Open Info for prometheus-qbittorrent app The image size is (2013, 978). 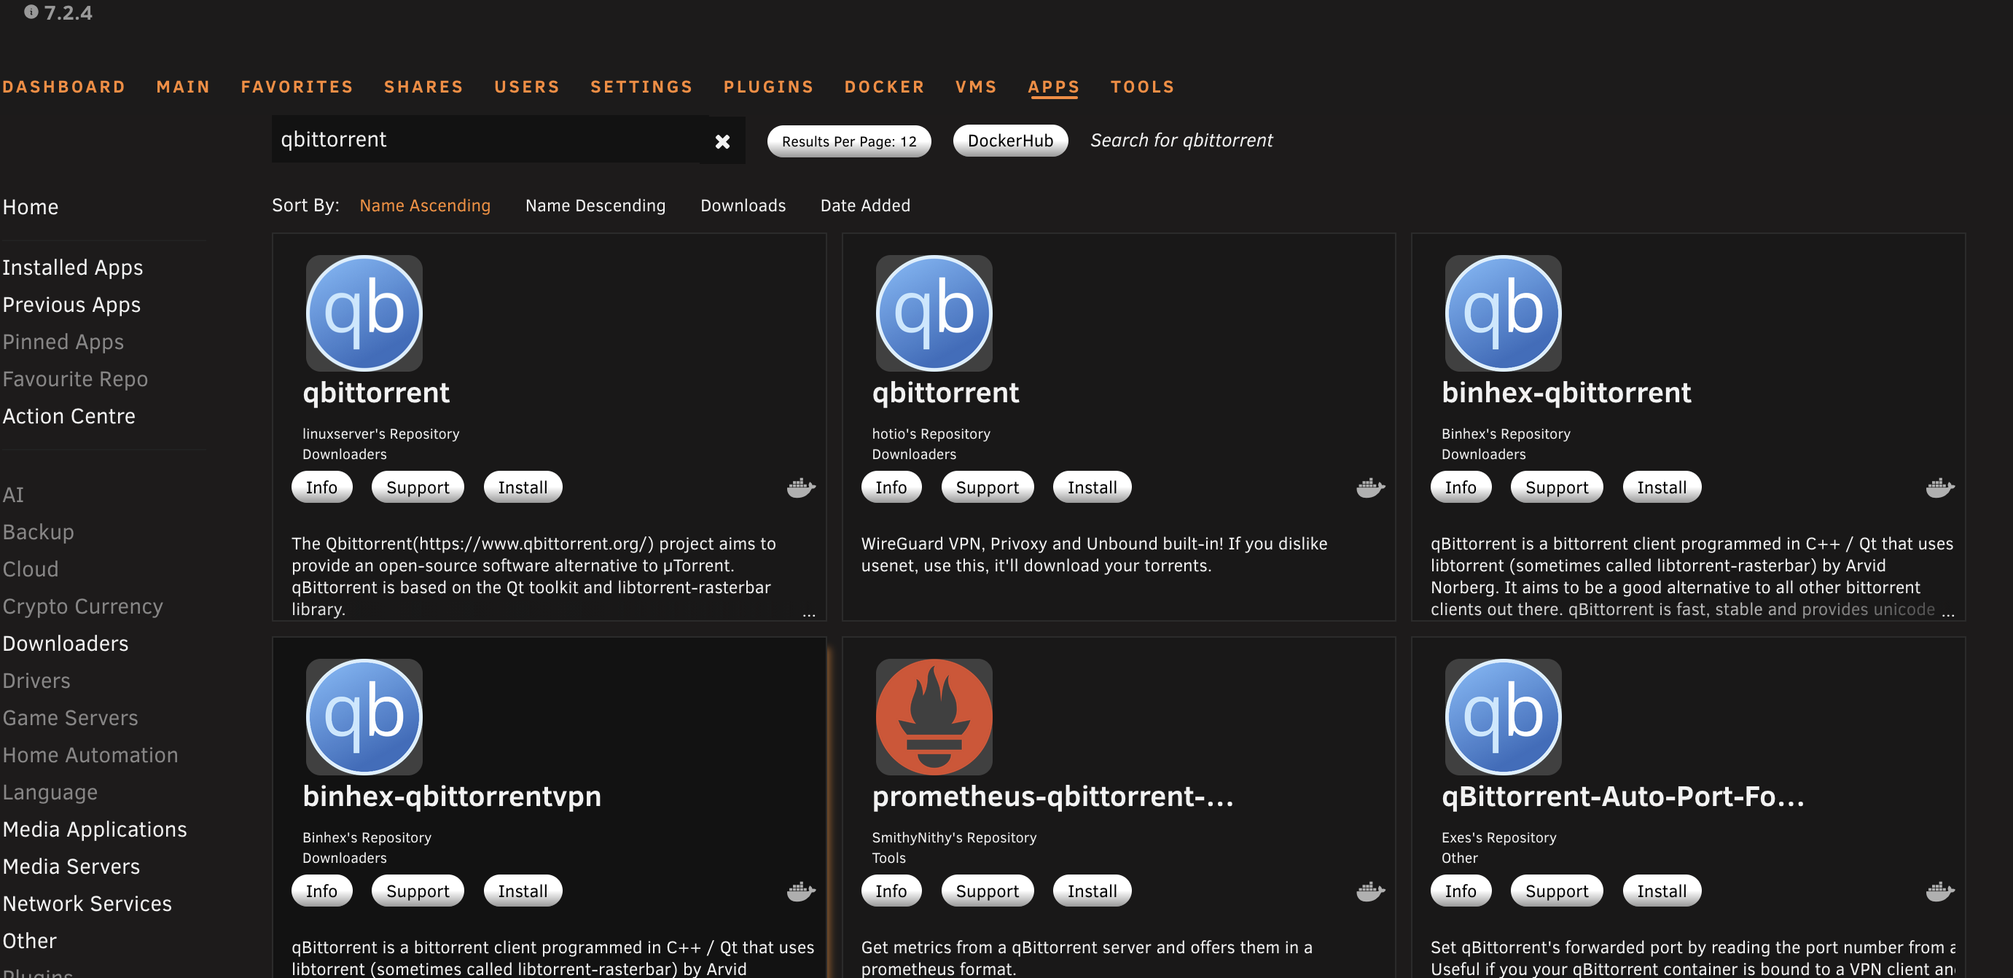pos(891,891)
